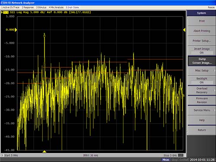Click the E5061B Network Analyzer title bar

[108, 3]
